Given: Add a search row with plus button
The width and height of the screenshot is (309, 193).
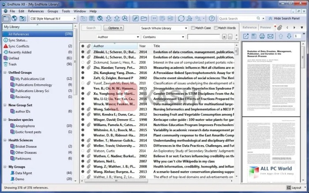Looking at the screenshot, I should click(224, 37).
